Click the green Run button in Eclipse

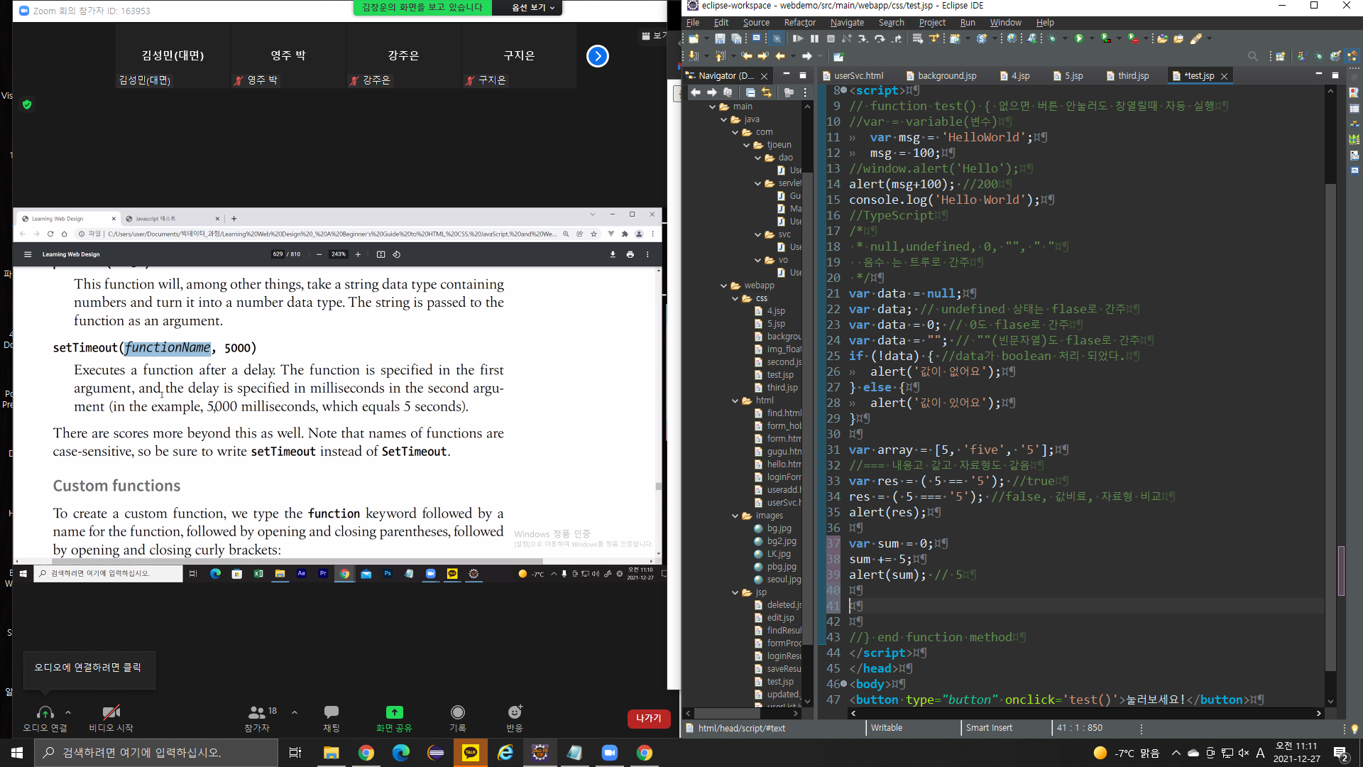click(1079, 38)
